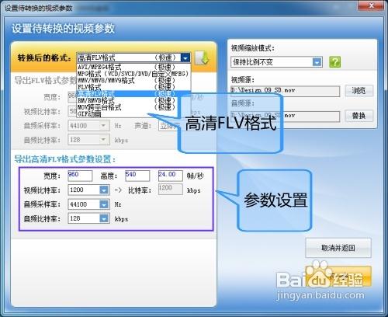Select AVI/MPEG4格式 from format list
The image size is (388, 317).
click(x=133, y=67)
